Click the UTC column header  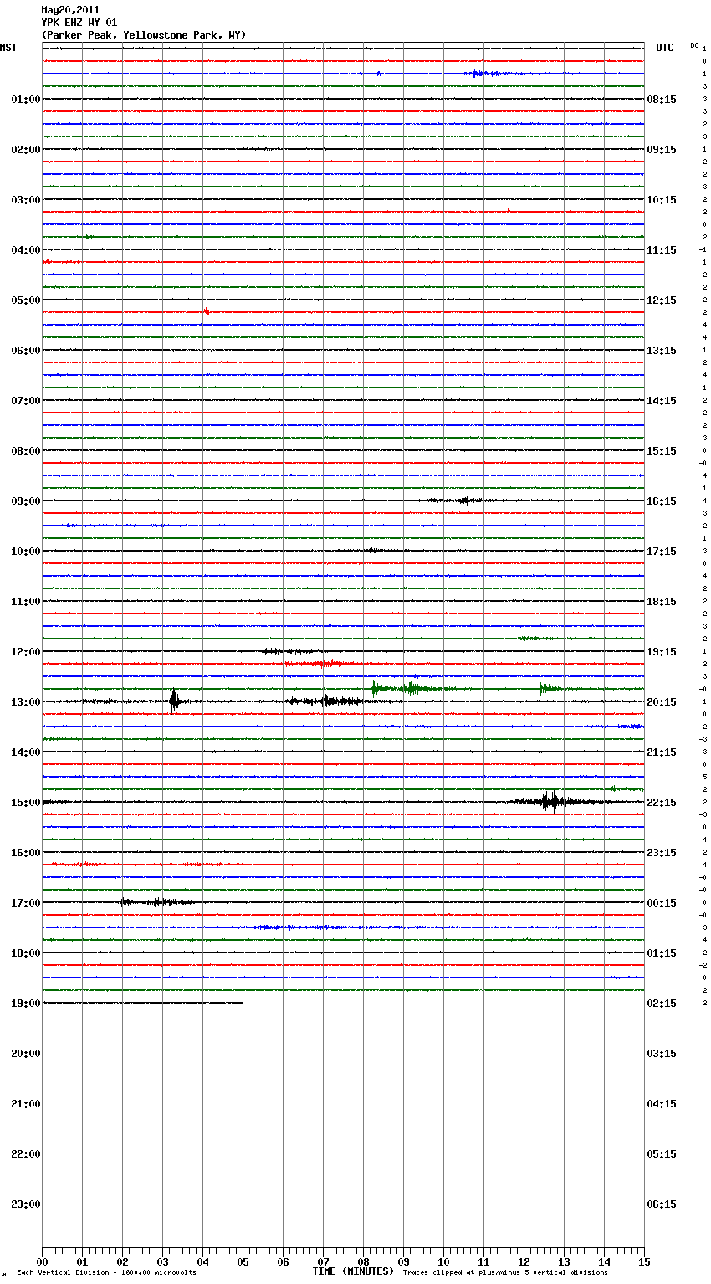[x=665, y=48]
